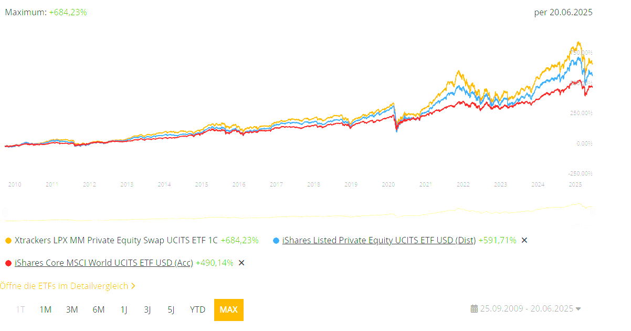631x331 pixels.
Task: Switch to the 3M time range
Action: 72,309
